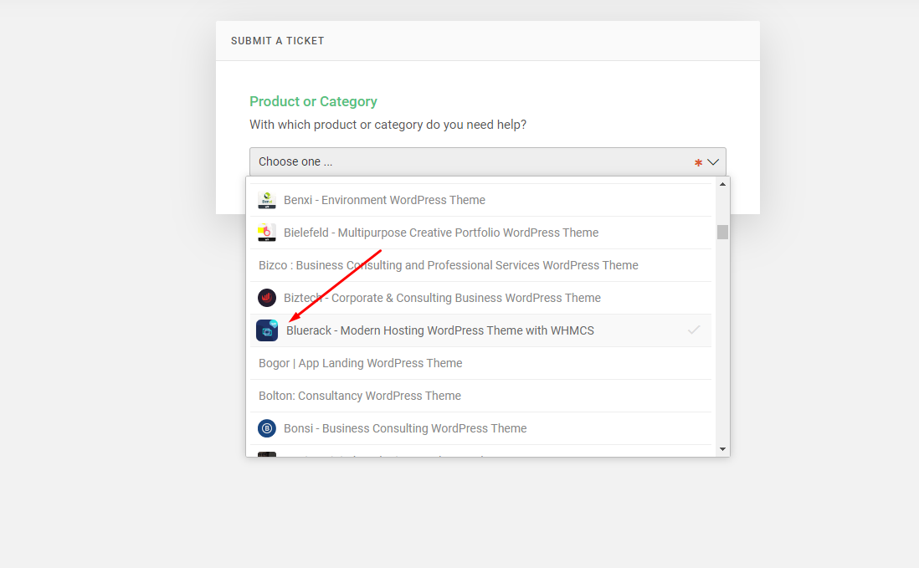Click the Benxi theme logo icon

[267, 200]
